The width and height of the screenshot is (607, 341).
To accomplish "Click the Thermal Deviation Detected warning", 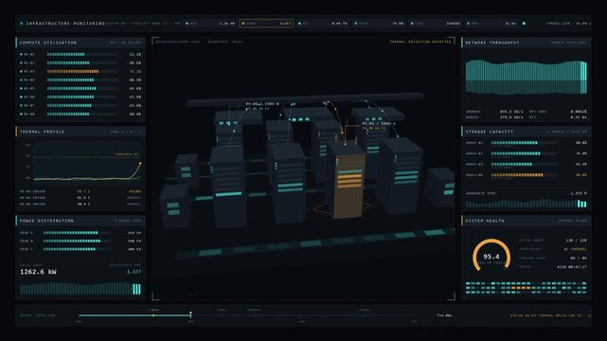I will pyautogui.click(x=420, y=42).
